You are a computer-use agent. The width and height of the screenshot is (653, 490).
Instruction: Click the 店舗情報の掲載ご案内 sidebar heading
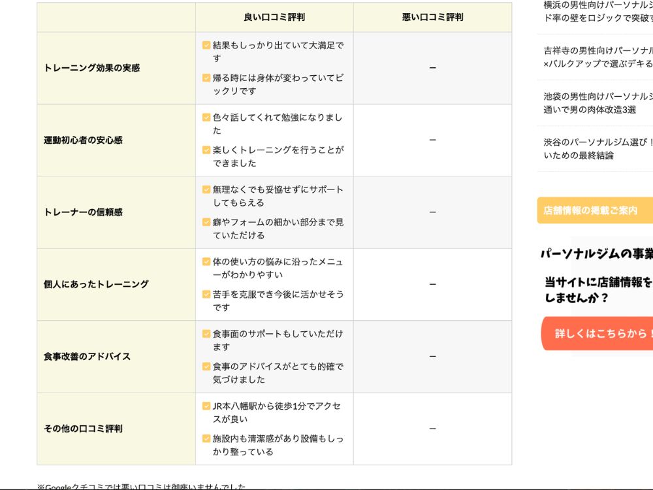(x=590, y=210)
